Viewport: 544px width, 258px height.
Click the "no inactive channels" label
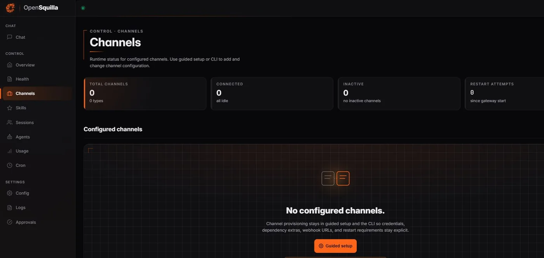(x=362, y=101)
